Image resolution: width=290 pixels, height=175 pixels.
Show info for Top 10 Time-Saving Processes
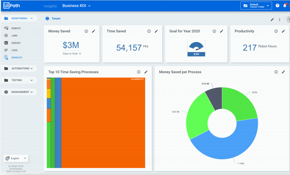pyautogui.click(x=138, y=72)
